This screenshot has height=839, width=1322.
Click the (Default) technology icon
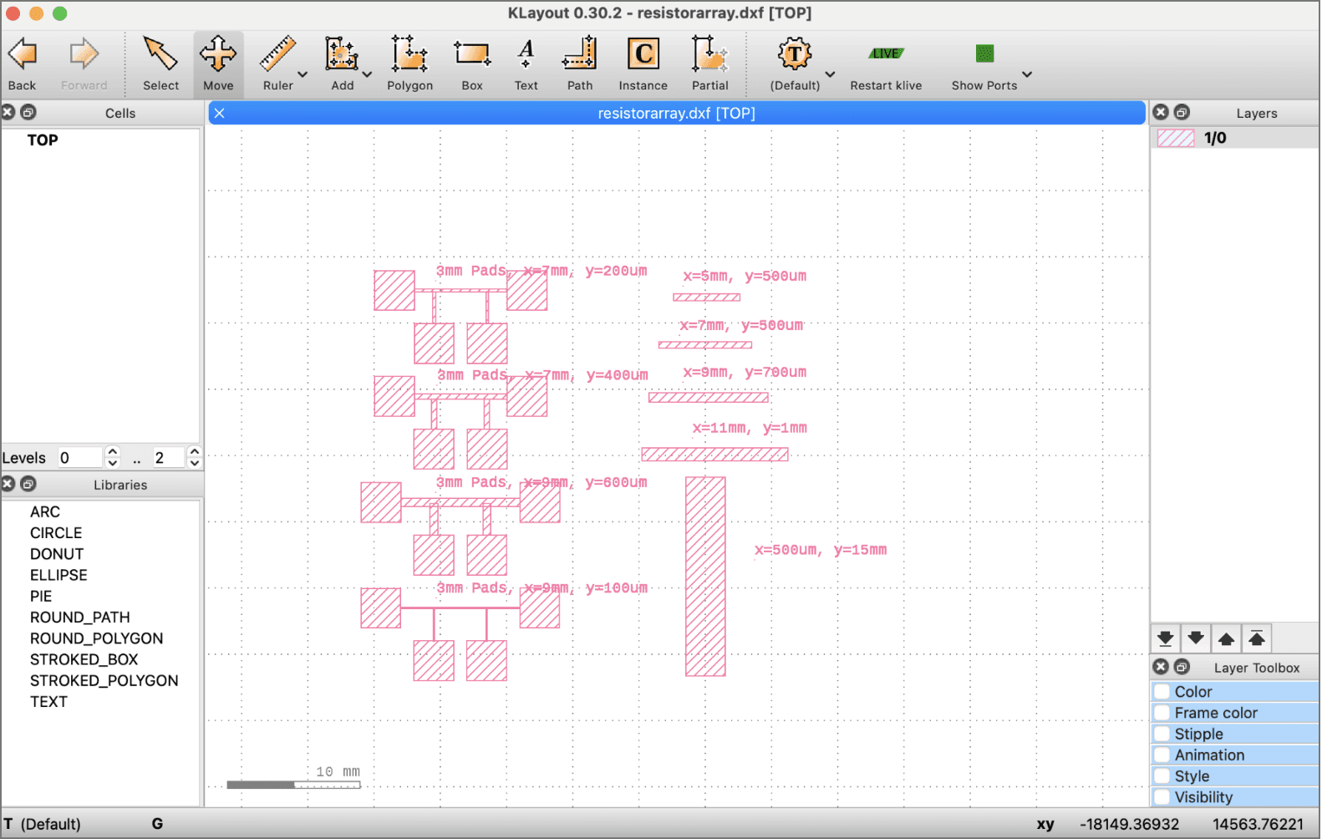coord(795,55)
